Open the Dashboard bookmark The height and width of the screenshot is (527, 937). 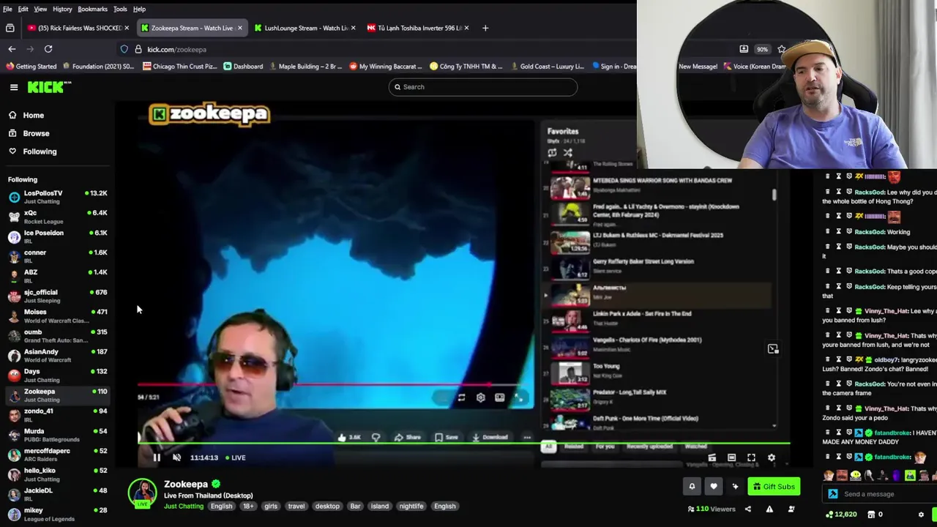(243, 67)
